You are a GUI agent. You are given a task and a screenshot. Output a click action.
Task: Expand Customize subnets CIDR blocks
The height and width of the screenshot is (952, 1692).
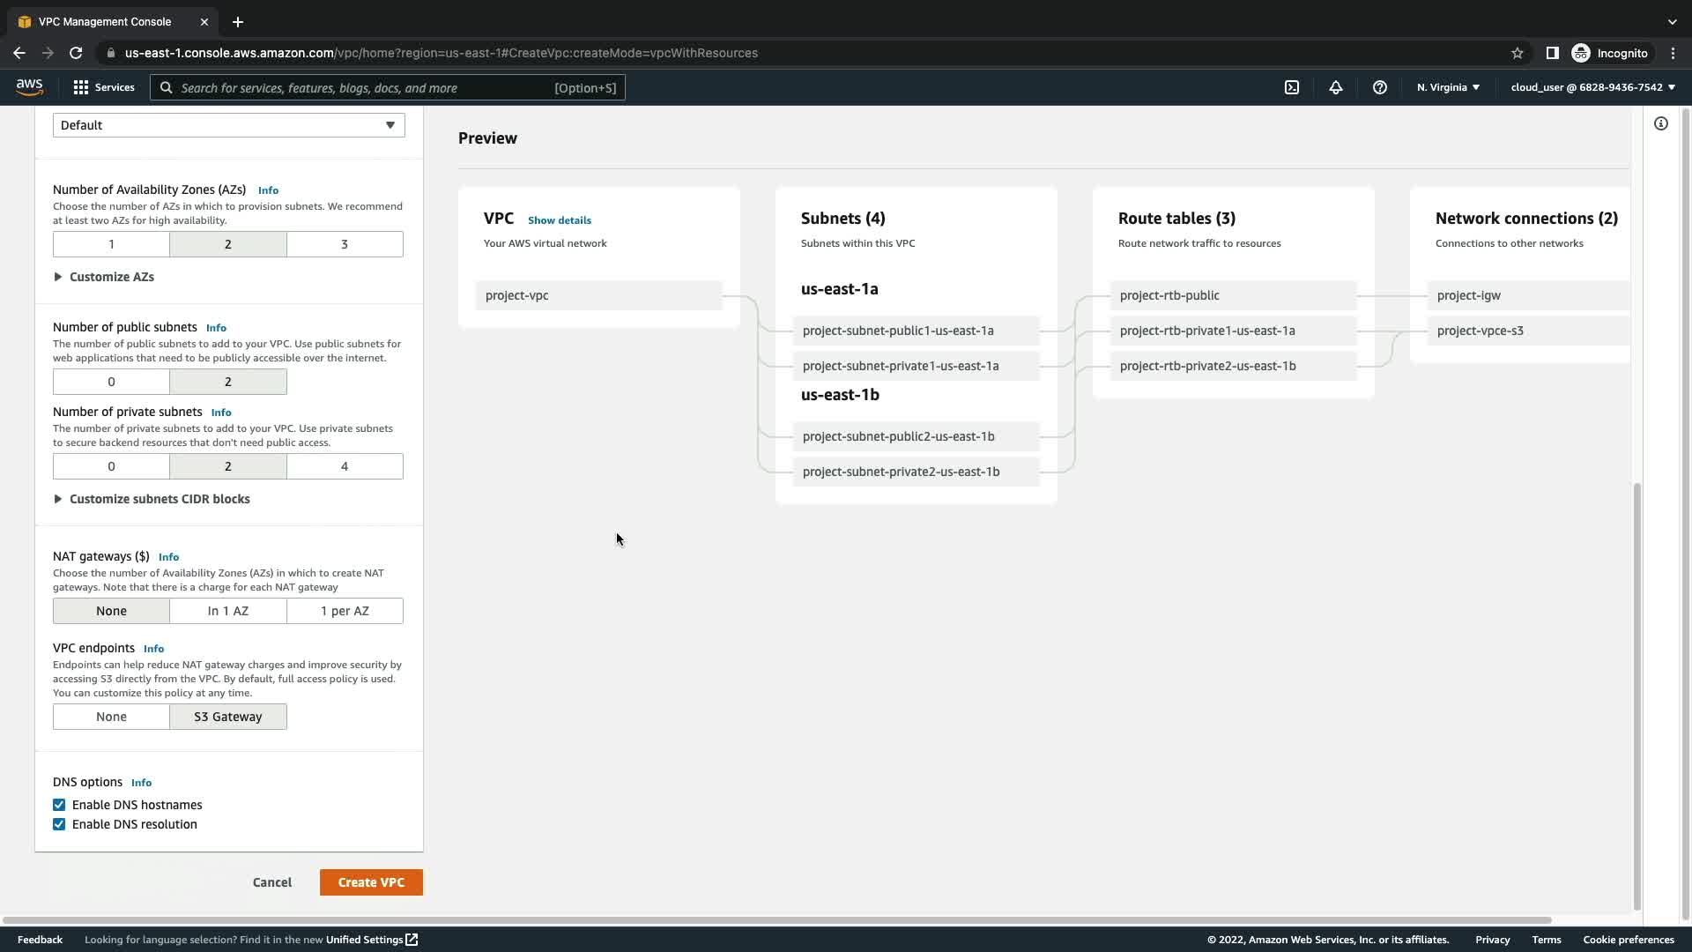pyautogui.click(x=159, y=499)
